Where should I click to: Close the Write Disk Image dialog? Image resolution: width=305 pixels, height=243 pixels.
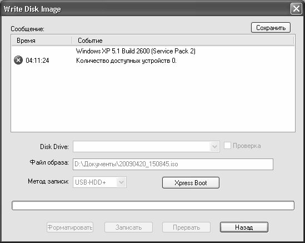pyautogui.click(x=296, y=9)
